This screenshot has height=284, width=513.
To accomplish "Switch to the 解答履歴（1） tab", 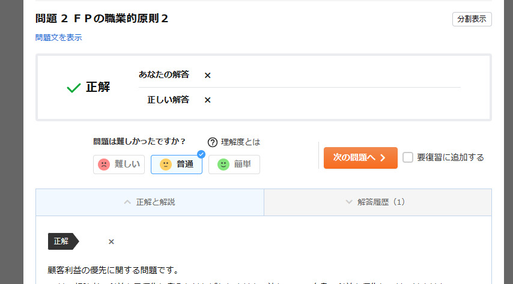I will click(378, 202).
